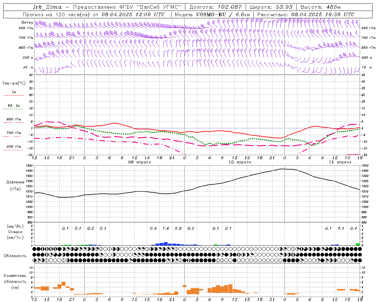Screen dimensions: 377x302
Task: Click the red 2м temperature legend line
Action: tap(14, 96)
